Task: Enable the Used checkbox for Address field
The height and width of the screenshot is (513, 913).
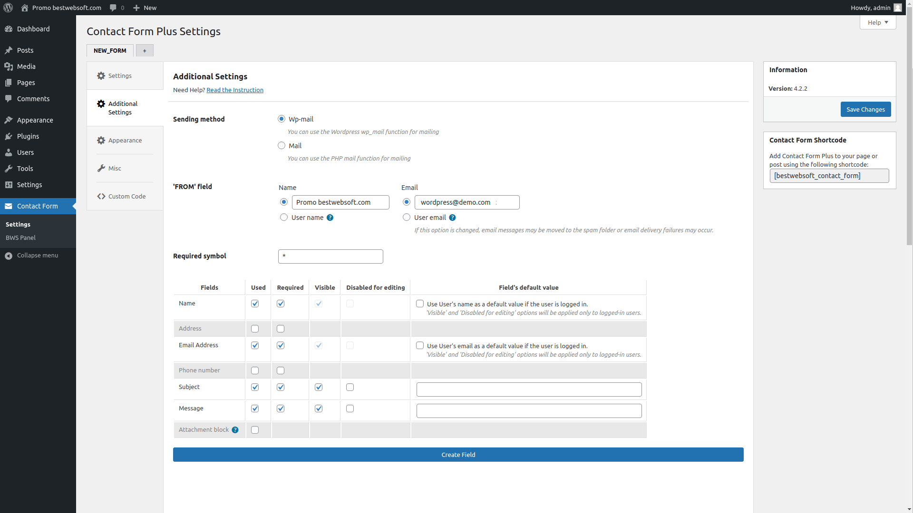Action: point(255,329)
